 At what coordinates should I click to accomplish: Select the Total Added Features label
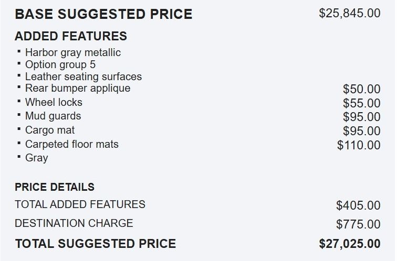point(80,204)
